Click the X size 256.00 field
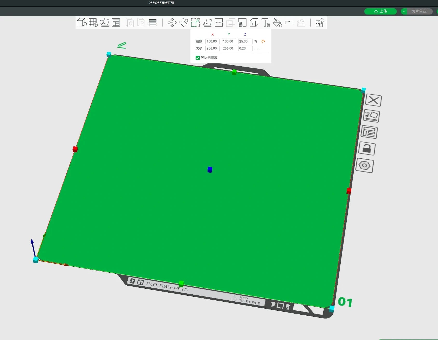This screenshot has height=340, width=438. coord(213,48)
